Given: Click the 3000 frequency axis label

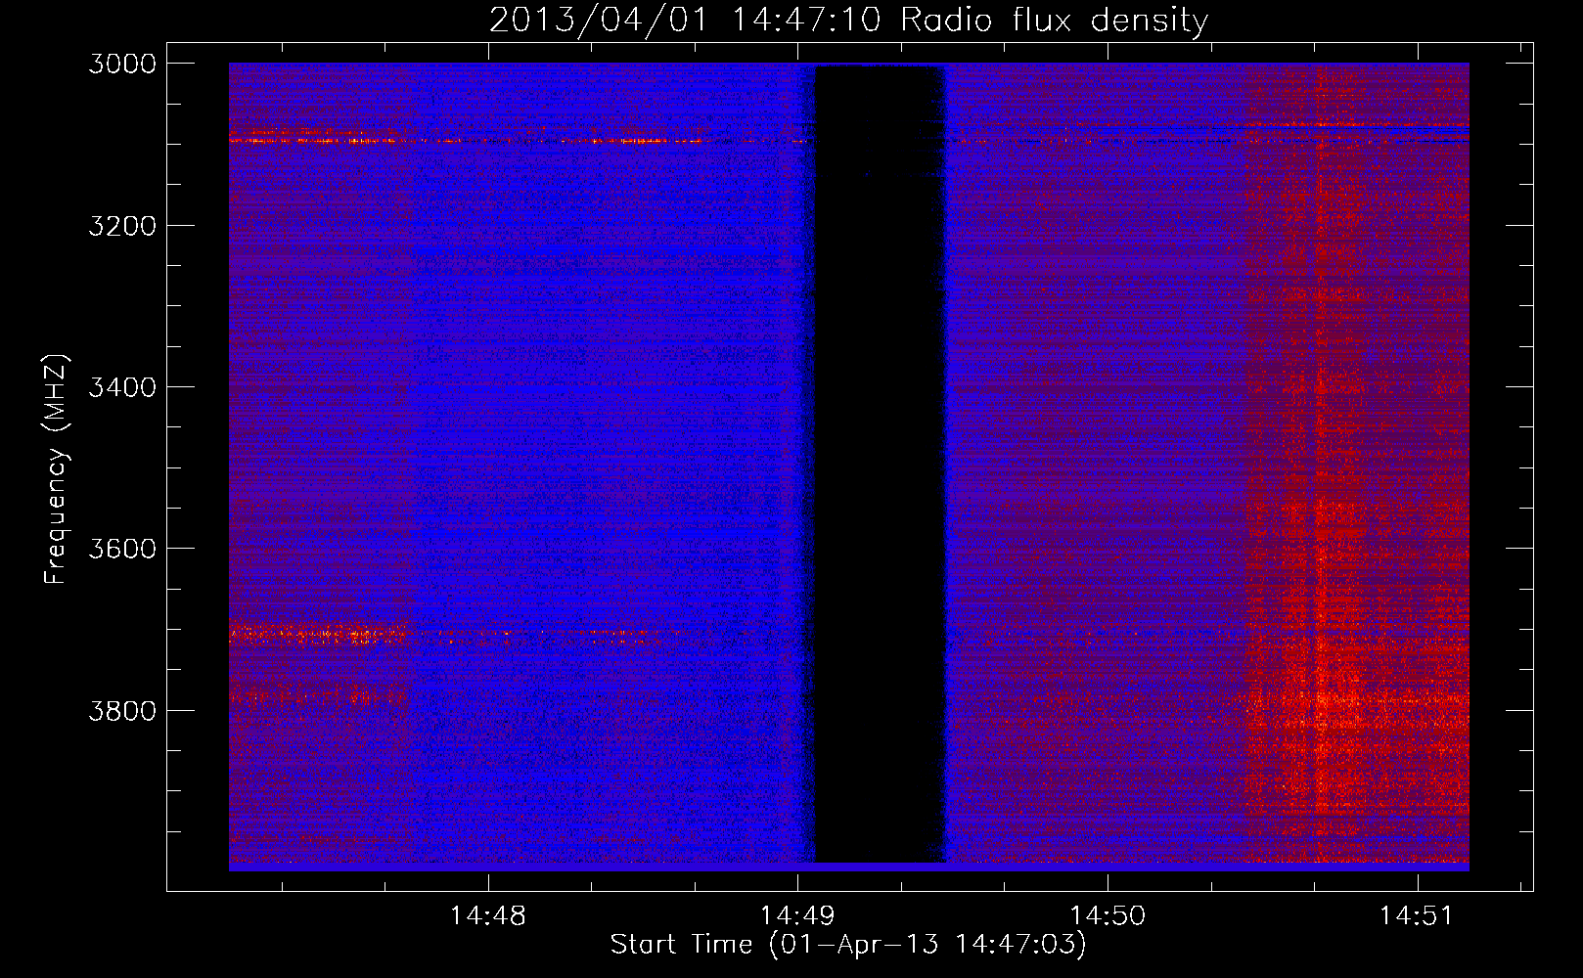Looking at the screenshot, I should click(122, 64).
